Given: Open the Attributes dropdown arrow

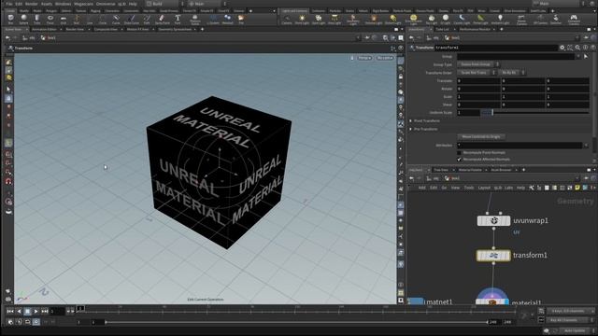Looking at the screenshot, I should click(586, 146).
